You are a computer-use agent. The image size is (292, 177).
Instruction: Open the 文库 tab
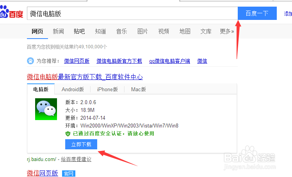pyautogui.click(x=206, y=31)
